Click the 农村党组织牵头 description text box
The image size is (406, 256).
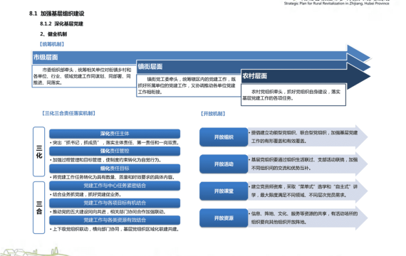point(293,95)
